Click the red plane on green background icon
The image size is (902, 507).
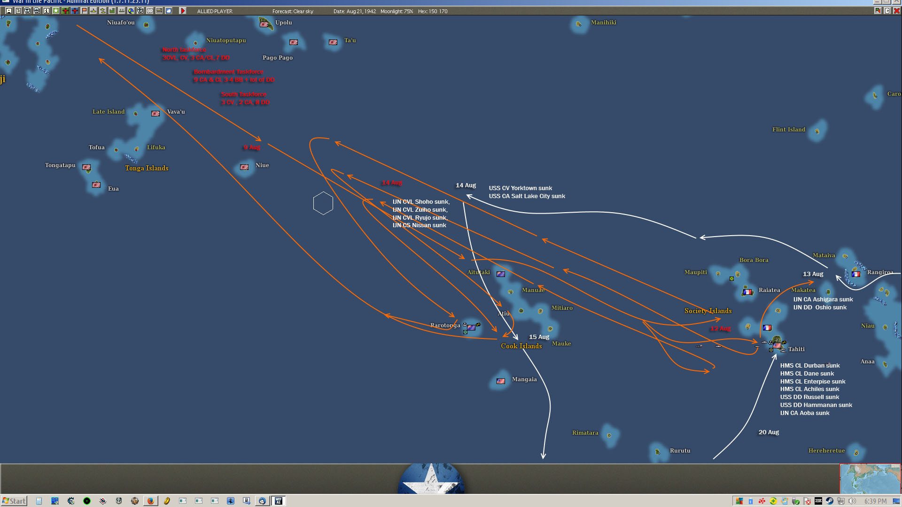tap(65, 11)
